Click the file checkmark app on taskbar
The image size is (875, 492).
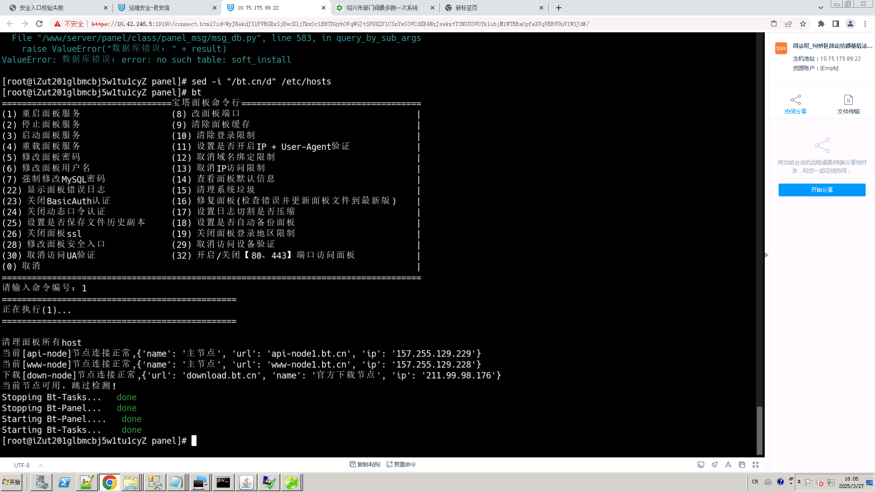pyautogui.click(x=269, y=482)
